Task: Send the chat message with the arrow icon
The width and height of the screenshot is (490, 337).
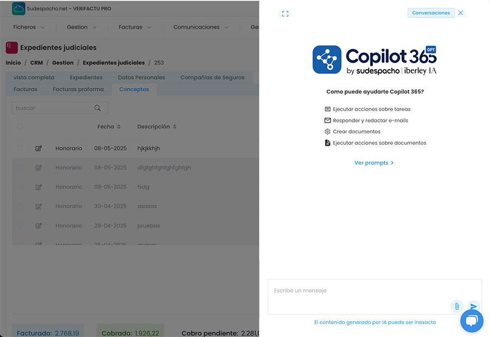Action: click(473, 306)
